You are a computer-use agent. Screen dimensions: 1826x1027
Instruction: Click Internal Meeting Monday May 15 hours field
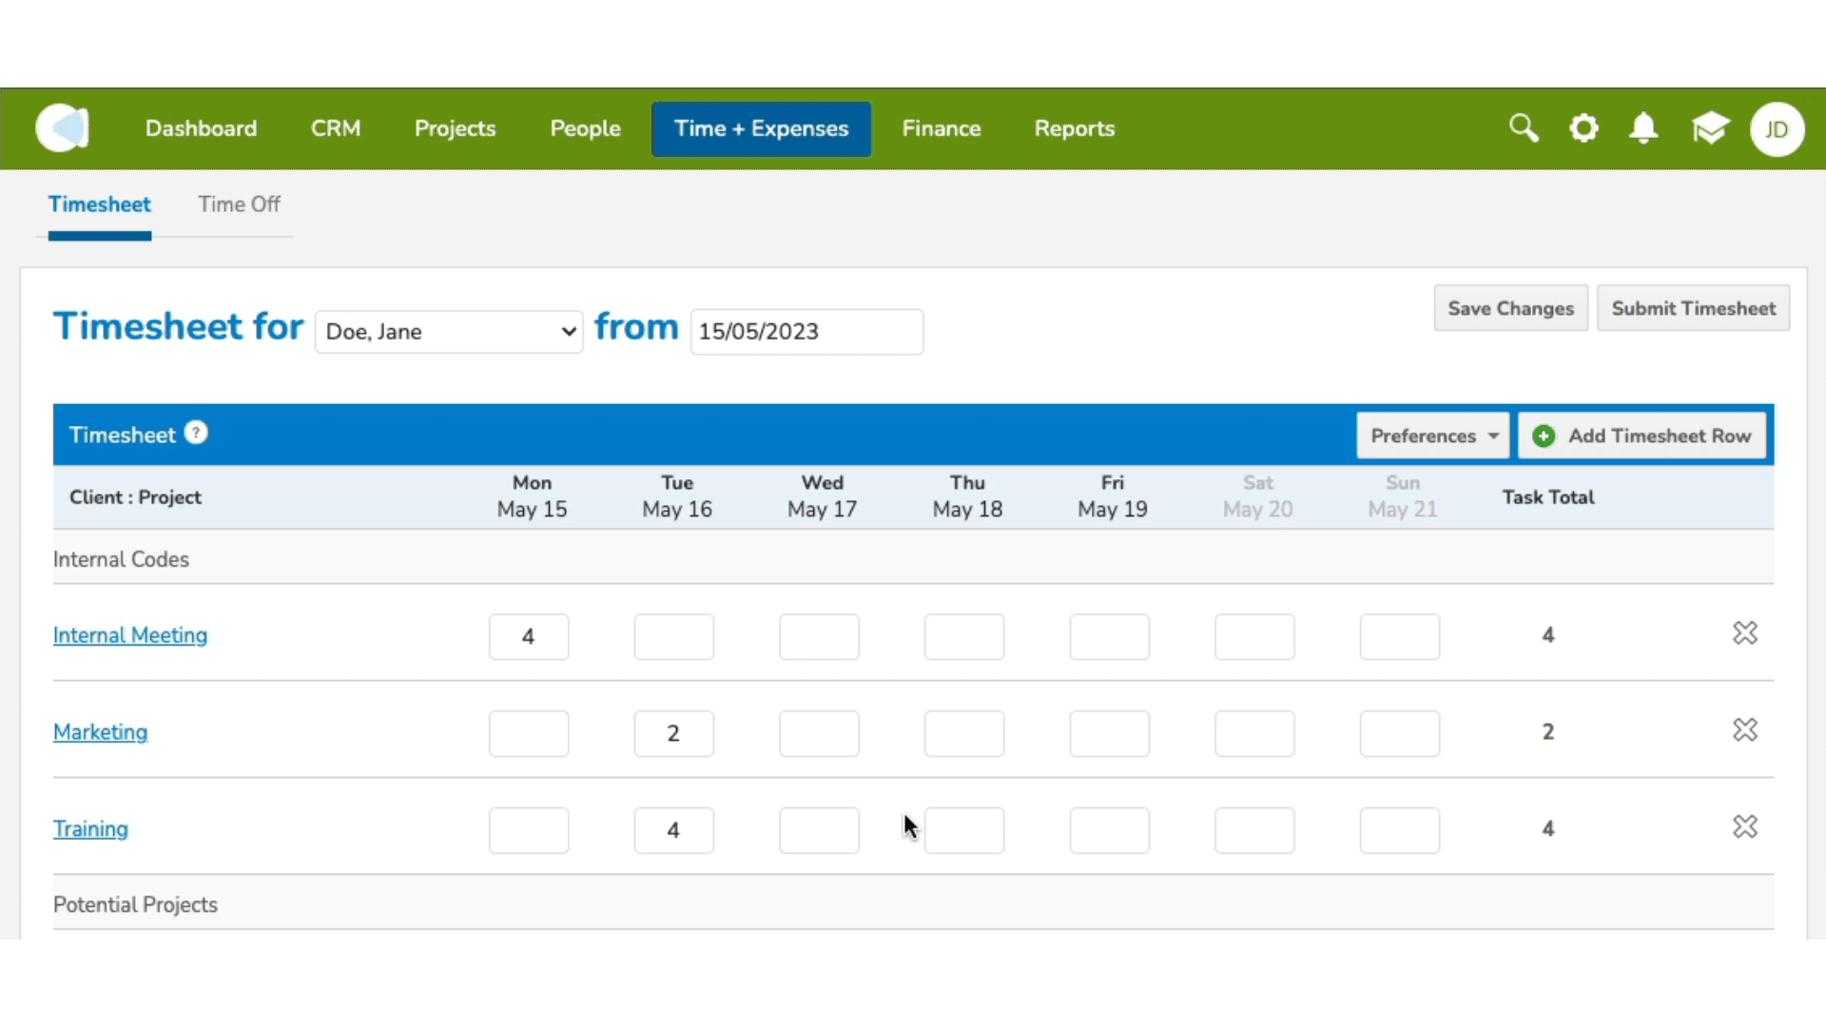click(x=529, y=636)
